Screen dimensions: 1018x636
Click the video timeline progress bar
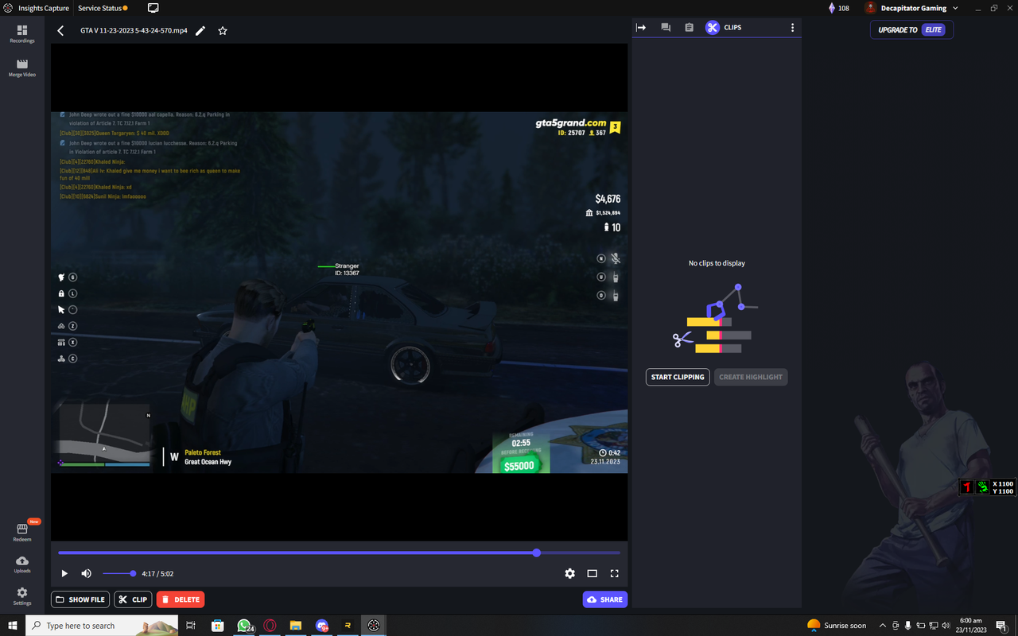pyautogui.click(x=339, y=553)
